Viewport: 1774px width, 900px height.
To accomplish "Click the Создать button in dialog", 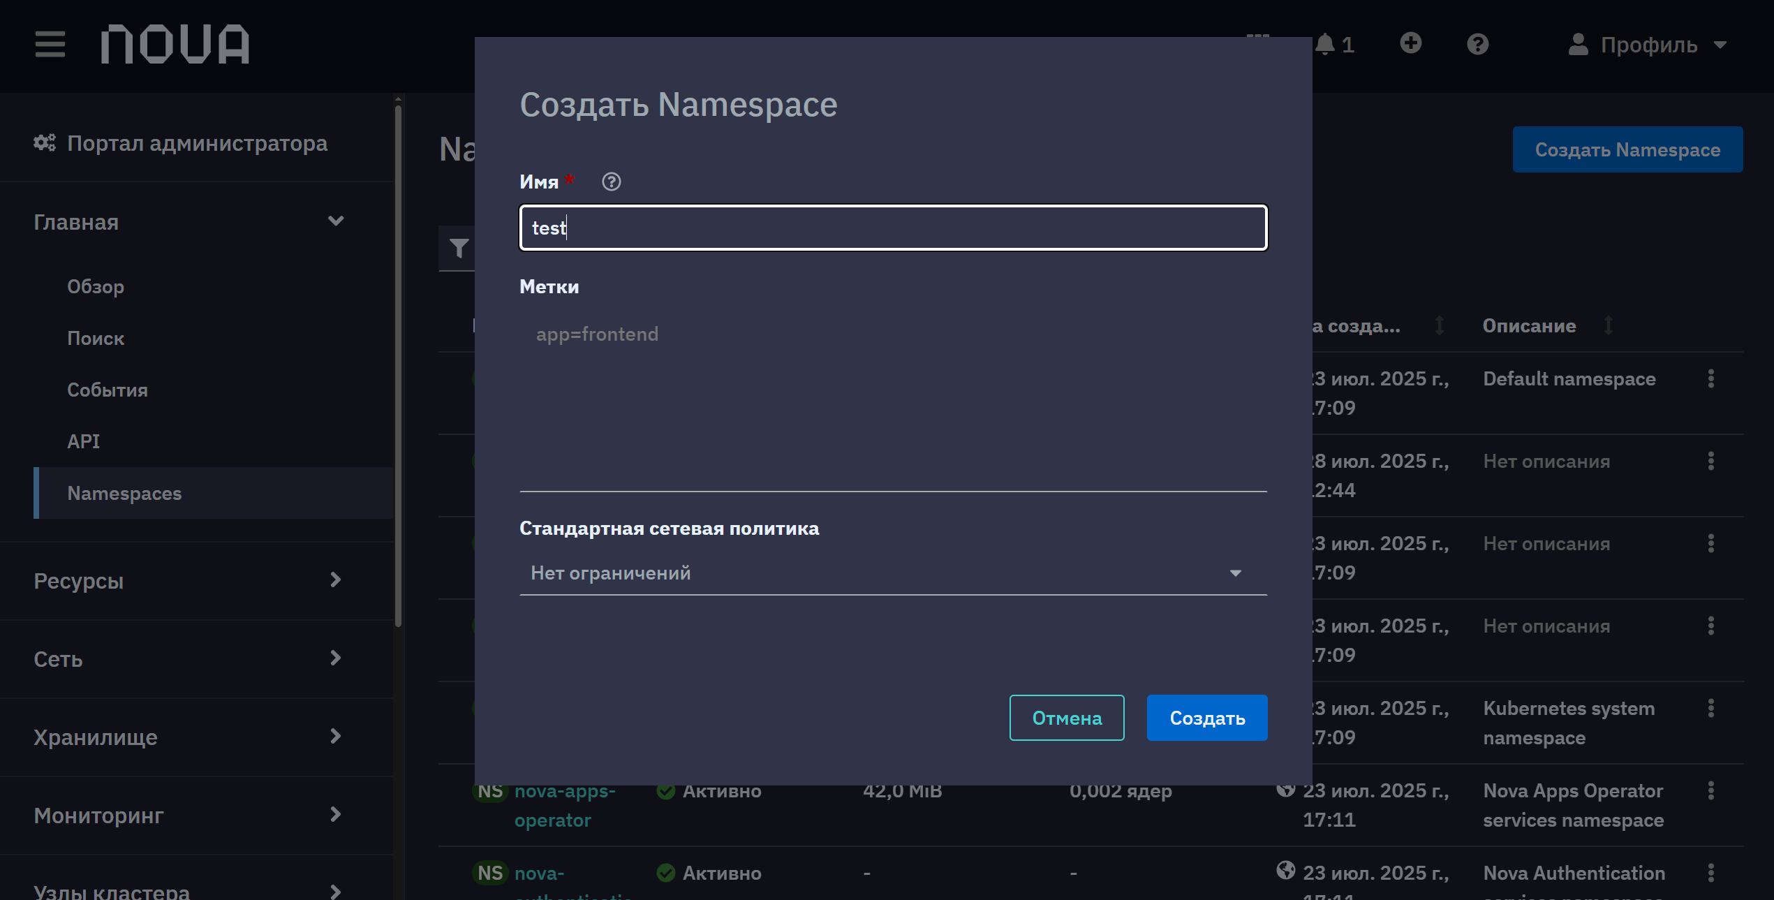I will pos(1206,718).
